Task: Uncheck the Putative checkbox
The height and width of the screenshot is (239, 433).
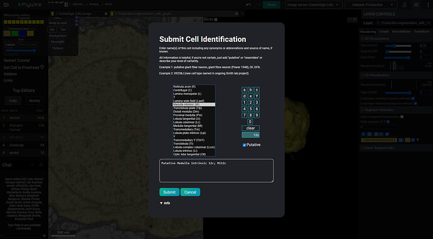Action: coord(244,145)
